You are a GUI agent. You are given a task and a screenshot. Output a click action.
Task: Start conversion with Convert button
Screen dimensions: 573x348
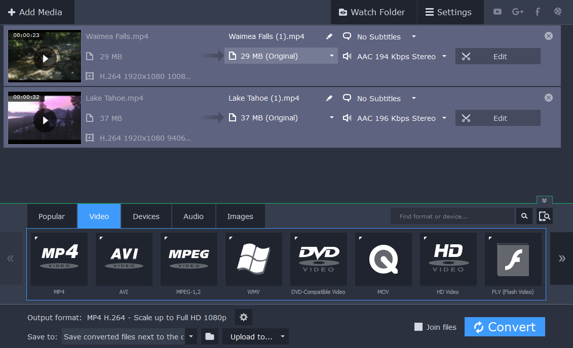click(x=504, y=327)
